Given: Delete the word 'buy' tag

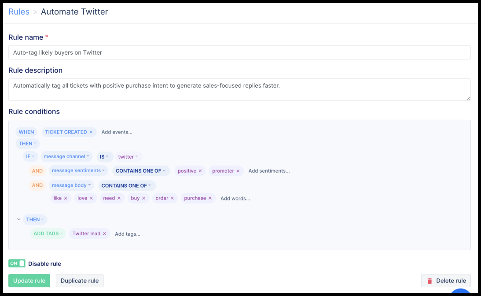Looking at the screenshot, I should point(143,198).
